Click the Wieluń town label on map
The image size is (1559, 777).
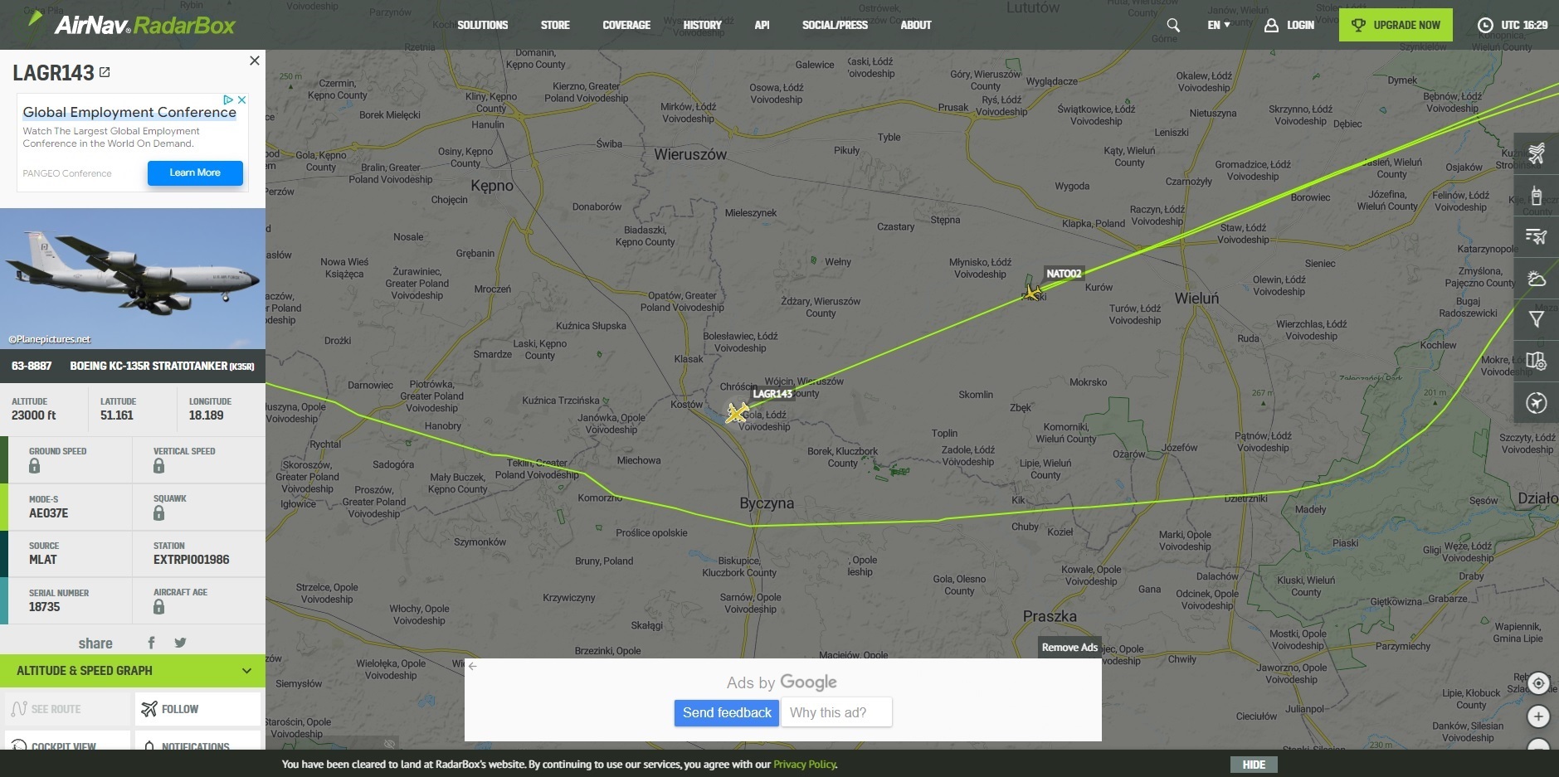pos(1197,299)
